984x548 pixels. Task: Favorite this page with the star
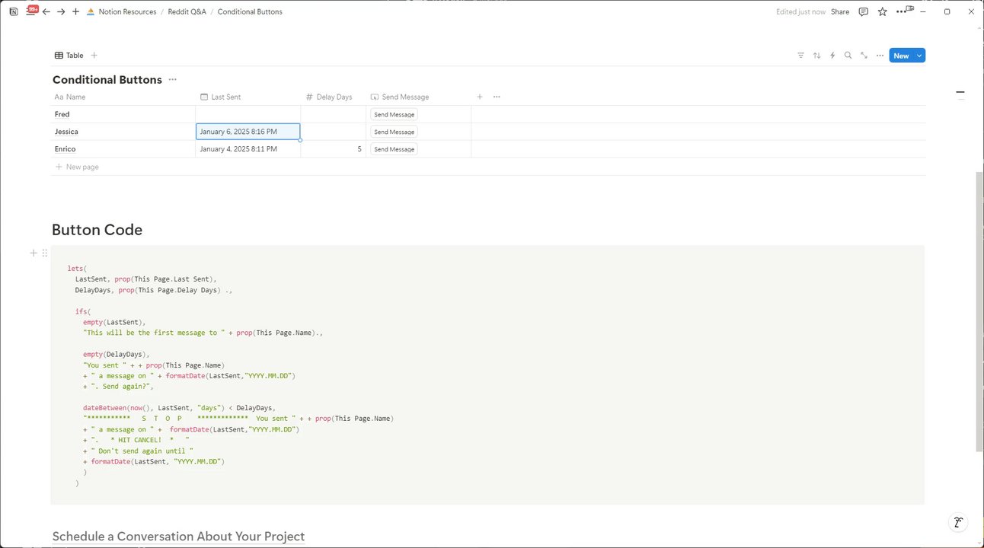(x=882, y=12)
